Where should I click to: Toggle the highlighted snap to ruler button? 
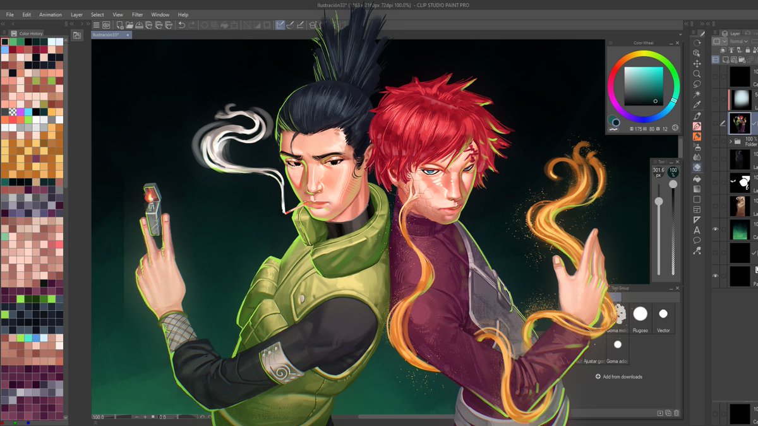point(280,25)
